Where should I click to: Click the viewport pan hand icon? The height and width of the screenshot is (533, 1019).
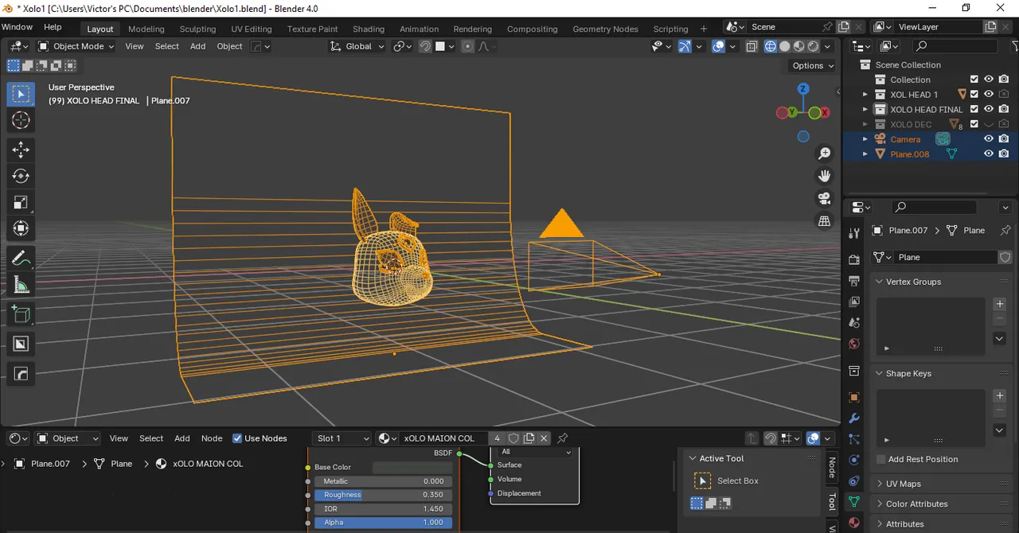(825, 176)
